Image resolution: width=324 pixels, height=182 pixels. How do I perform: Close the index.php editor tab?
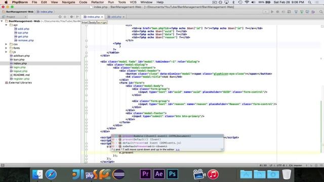(x=102, y=17)
